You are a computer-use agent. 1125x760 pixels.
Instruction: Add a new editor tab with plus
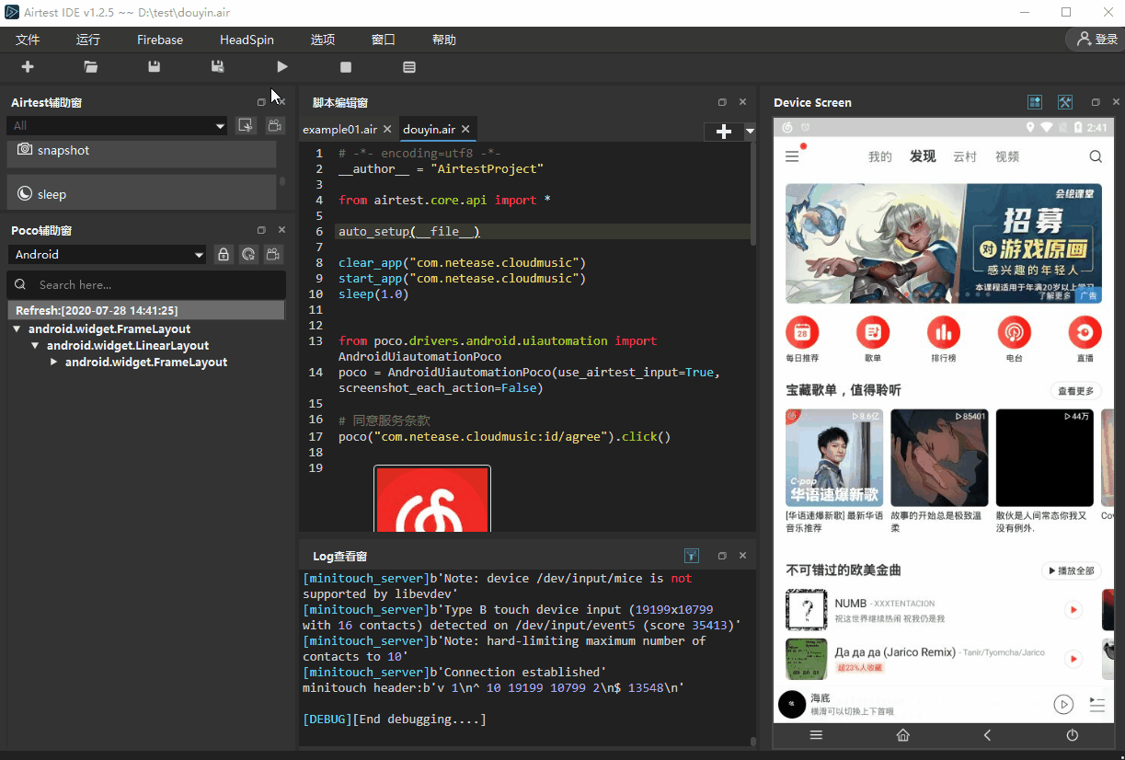click(724, 132)
